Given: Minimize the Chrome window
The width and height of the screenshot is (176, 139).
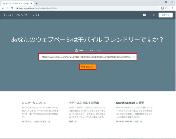Looking at the screenshot, I should pyautogui.click(x=160, y=2).
